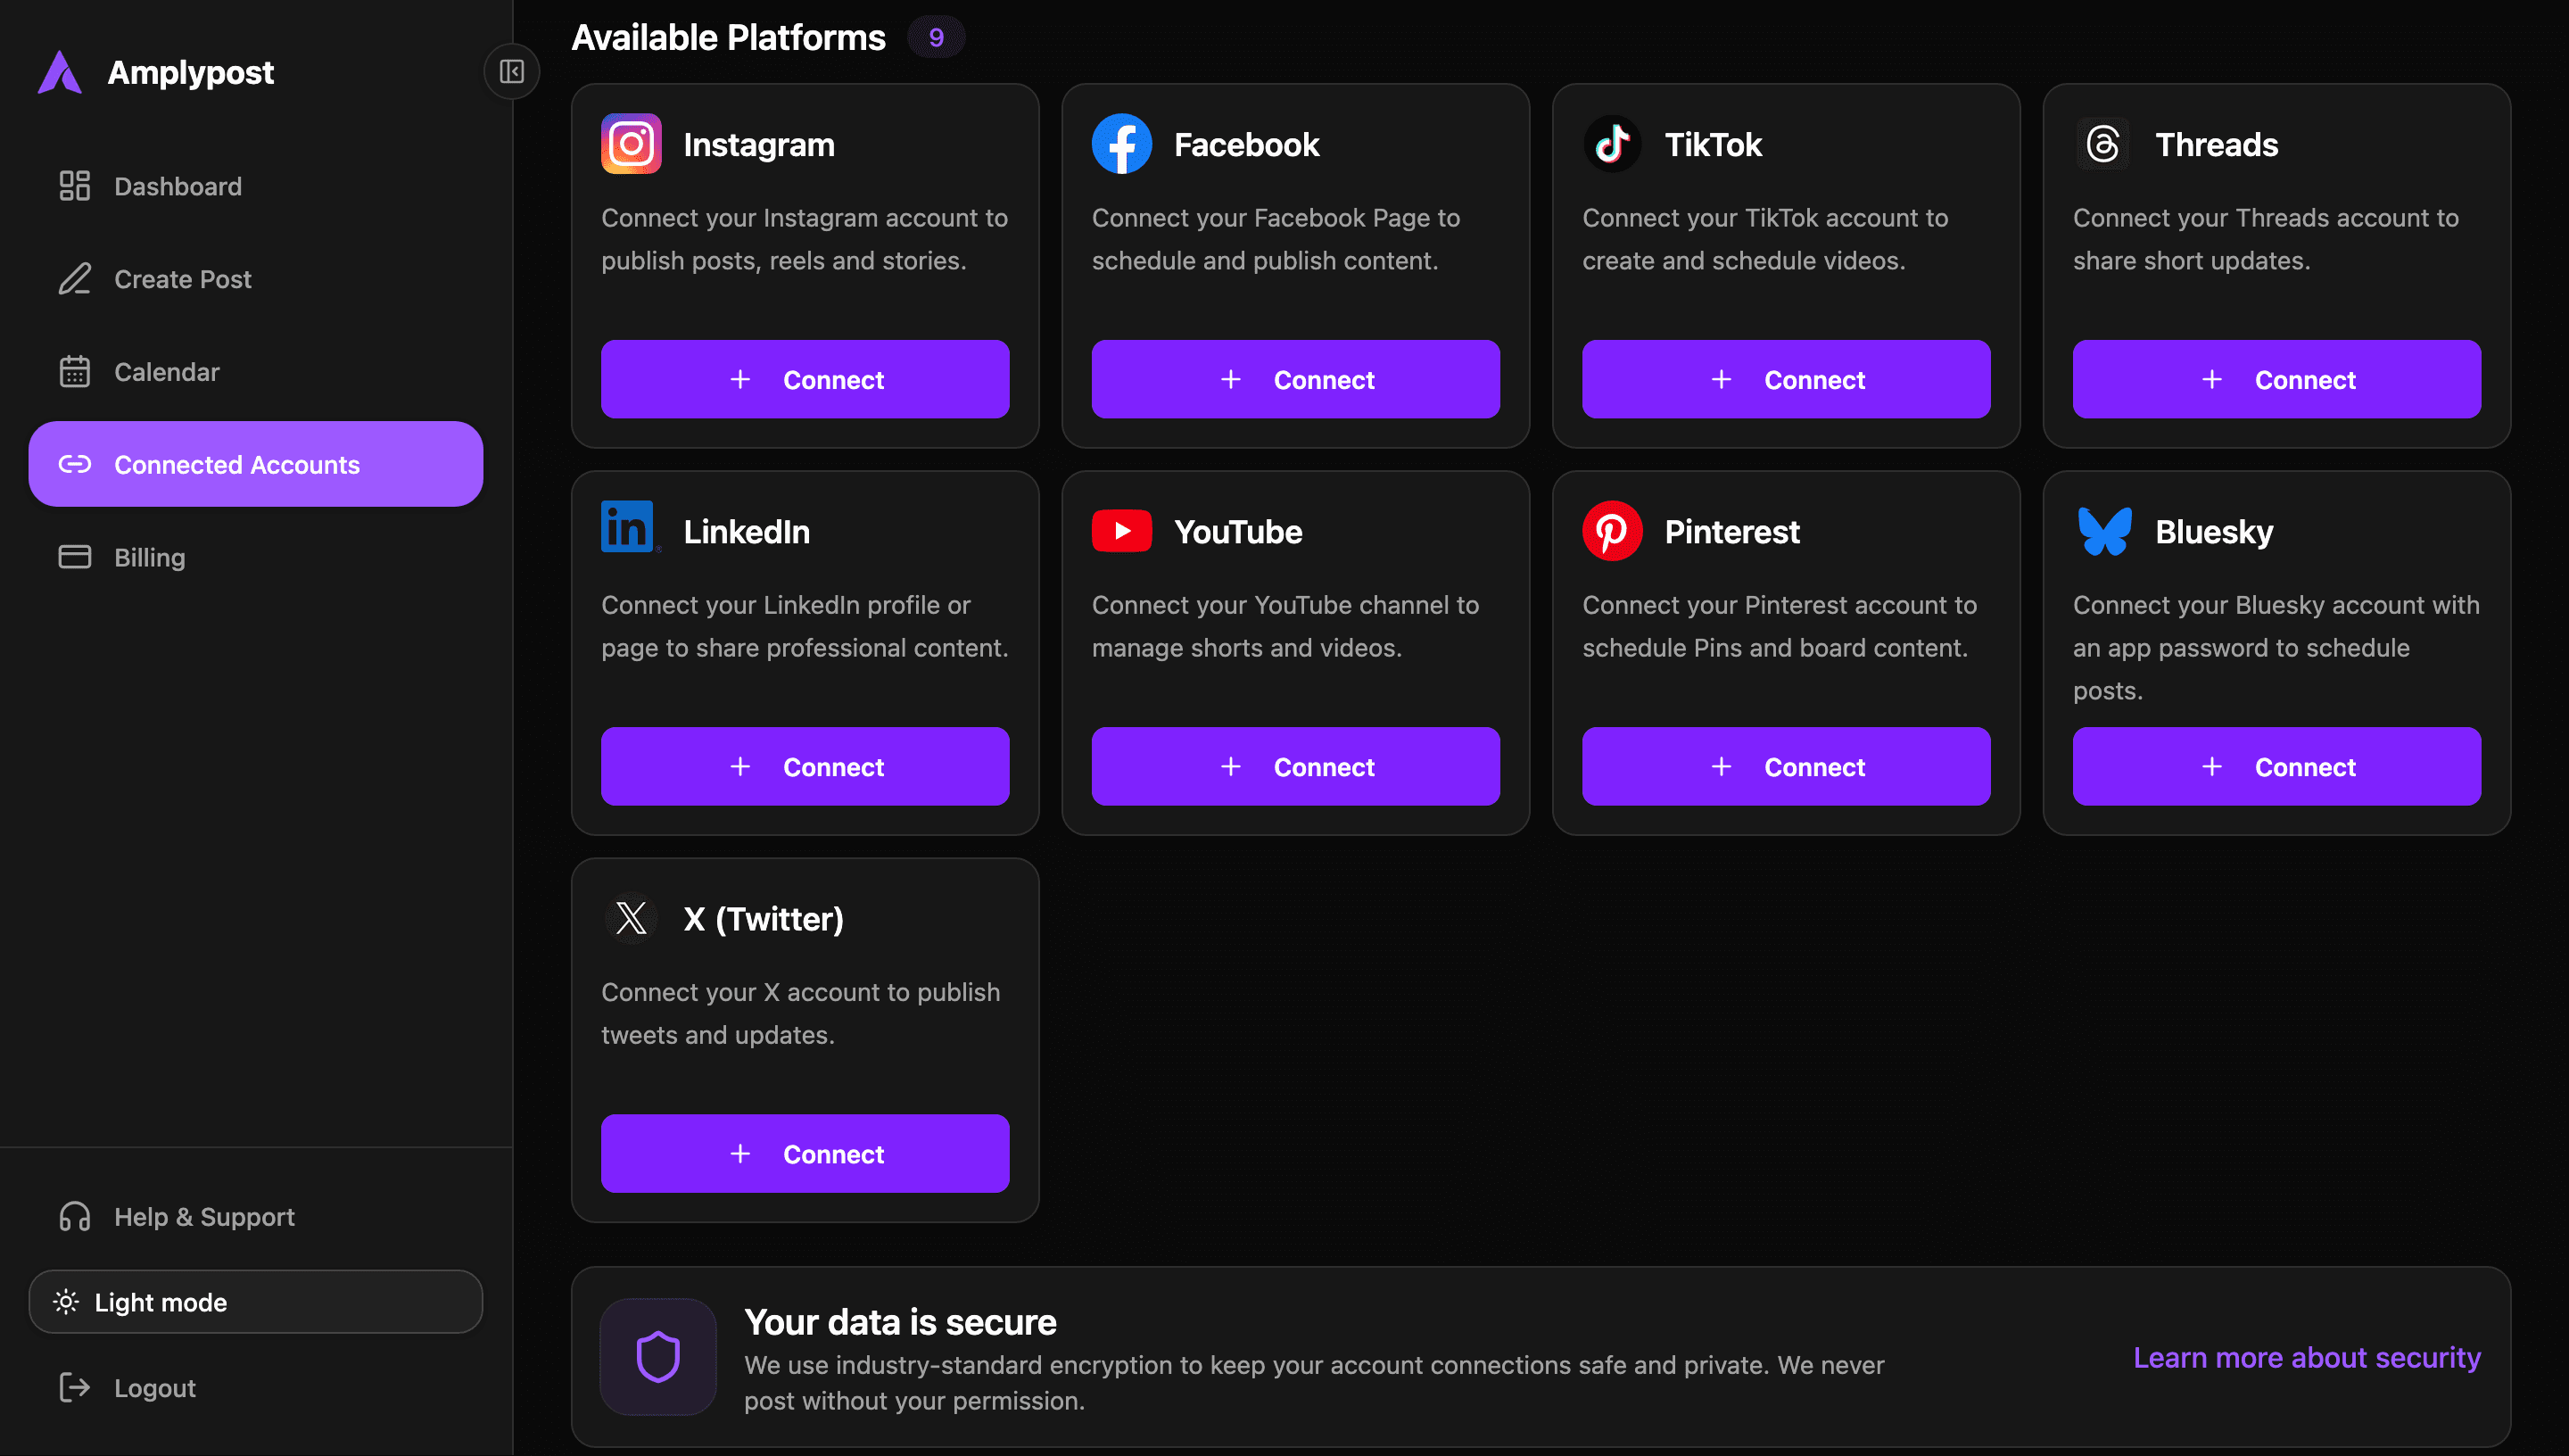The width and height of the screenshot is (2569, 1456).
Task: Click the Instagram card title
Action: point(759,145)
